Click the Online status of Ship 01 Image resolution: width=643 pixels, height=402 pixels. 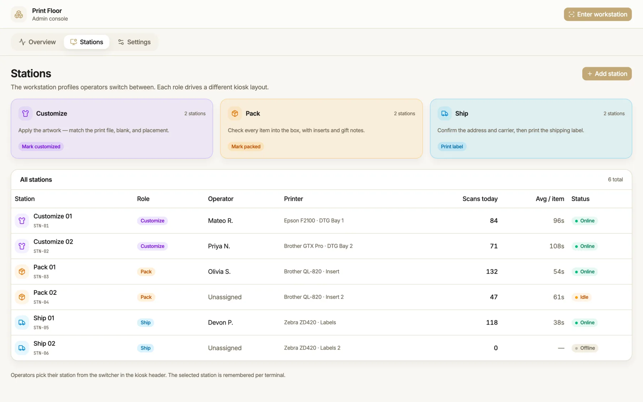(584, 323)
